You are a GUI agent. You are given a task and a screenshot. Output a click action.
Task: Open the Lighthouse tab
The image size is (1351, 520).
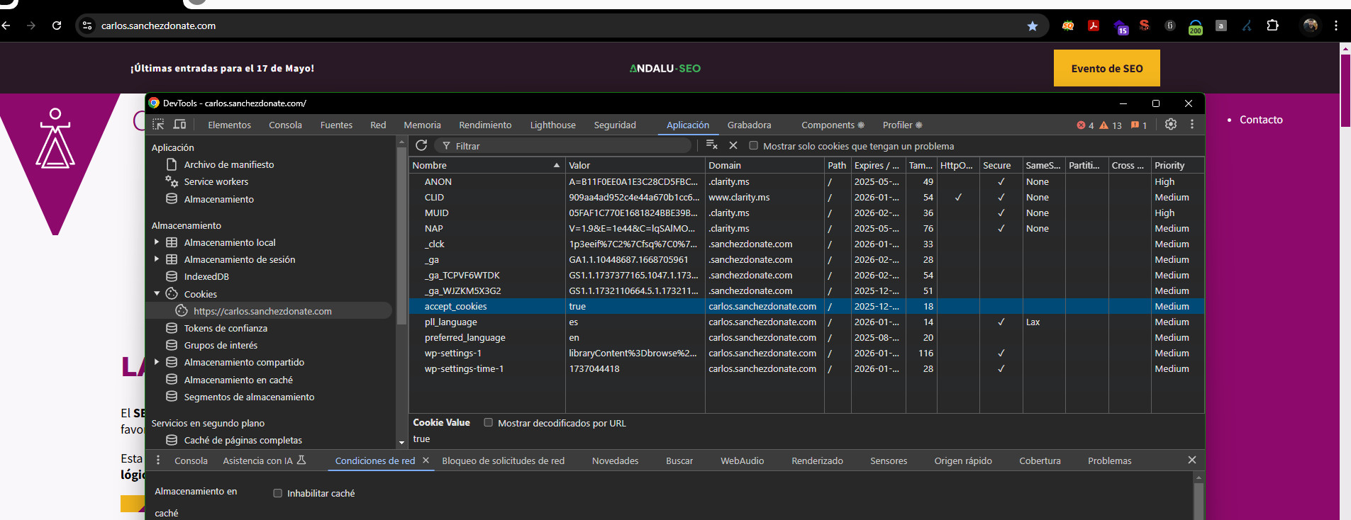pyautogui.click(x=552, y=125)
